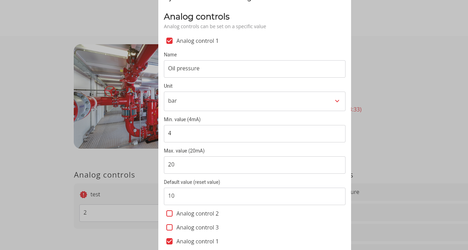468x250 pixels.
Task: Edit the Name field containing Oil pressure
Action: (254, 69)
